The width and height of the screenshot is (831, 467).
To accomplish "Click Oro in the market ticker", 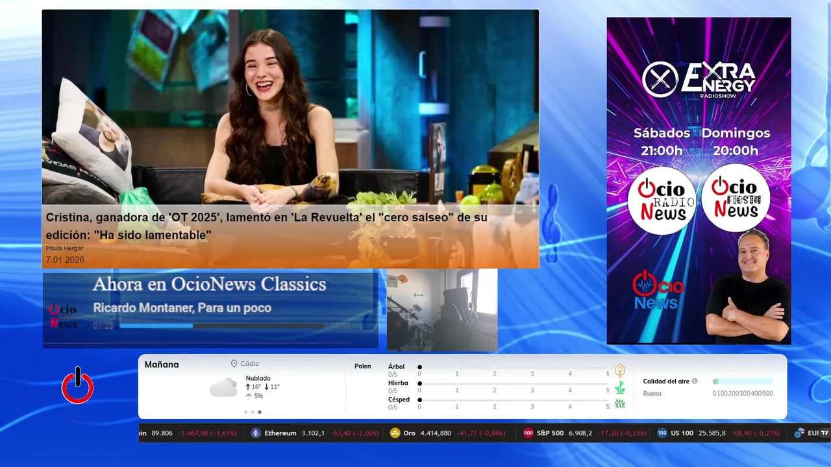I will coord(409,433).
